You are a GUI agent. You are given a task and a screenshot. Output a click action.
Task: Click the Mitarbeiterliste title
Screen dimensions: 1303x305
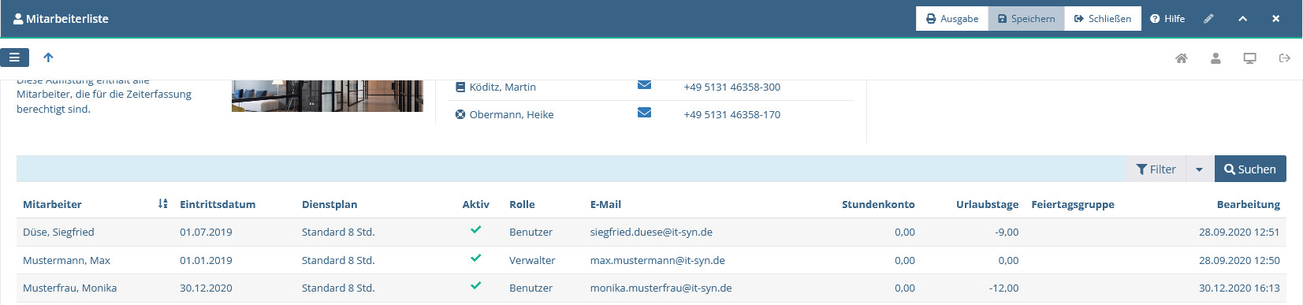click(67, 19)
